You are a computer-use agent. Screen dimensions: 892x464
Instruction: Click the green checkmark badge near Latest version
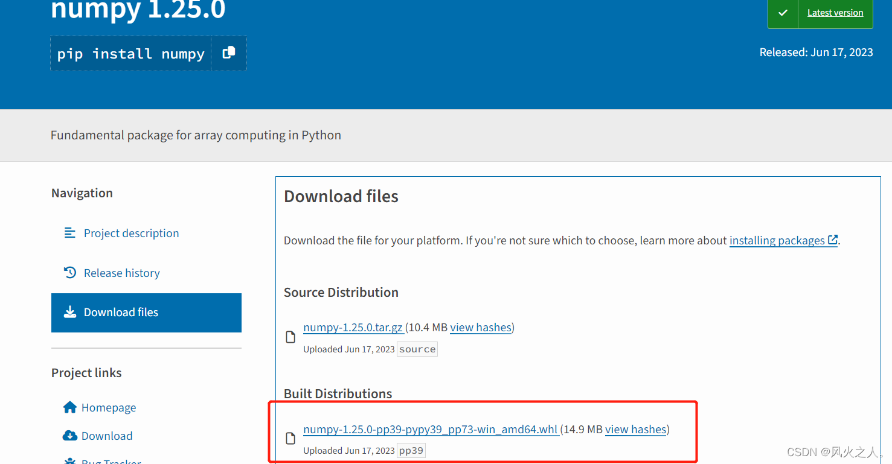[x=783, y=11]
